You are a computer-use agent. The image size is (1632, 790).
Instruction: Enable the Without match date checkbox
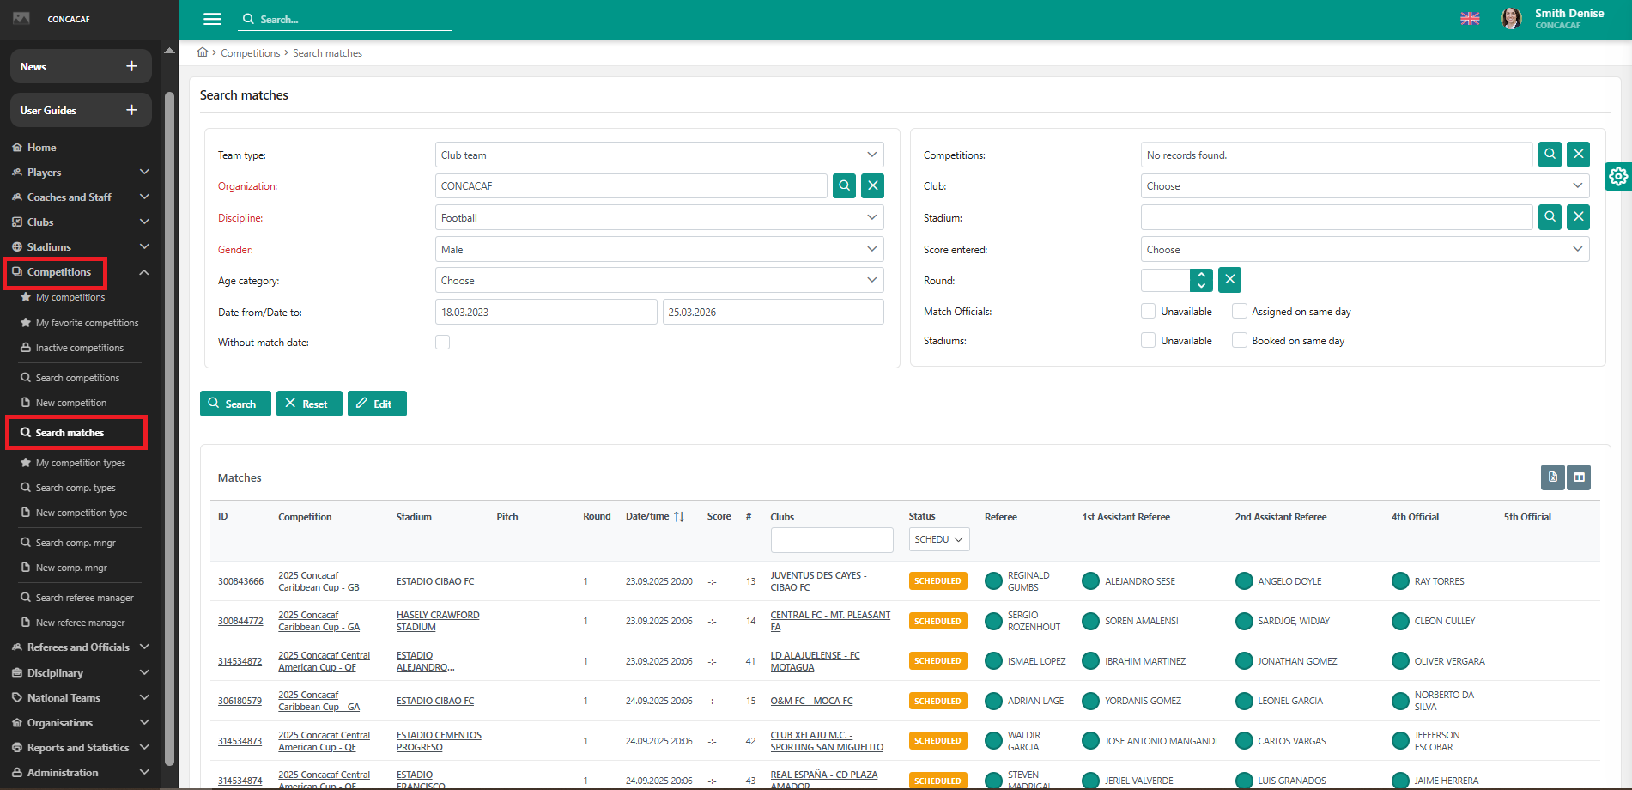(x=443, y=343)
